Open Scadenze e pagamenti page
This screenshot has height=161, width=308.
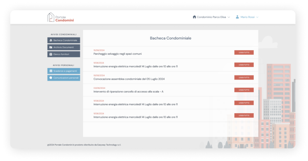pyautogui.click(x=65, y=71)
